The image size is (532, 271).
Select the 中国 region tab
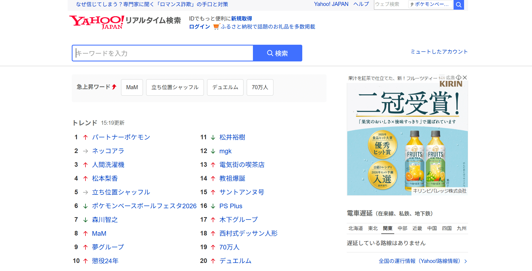coord(432,228)
